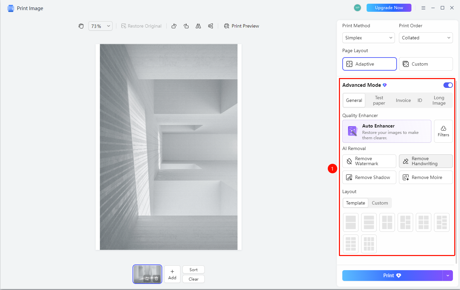Click crop icon on image thumbnail
Screen dimensions: 460x290
tap(147, 279)
